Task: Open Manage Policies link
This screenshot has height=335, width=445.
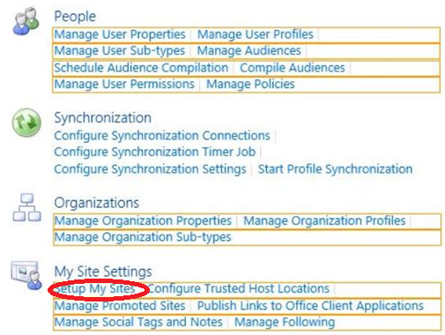Action: (x=250, y=85)
